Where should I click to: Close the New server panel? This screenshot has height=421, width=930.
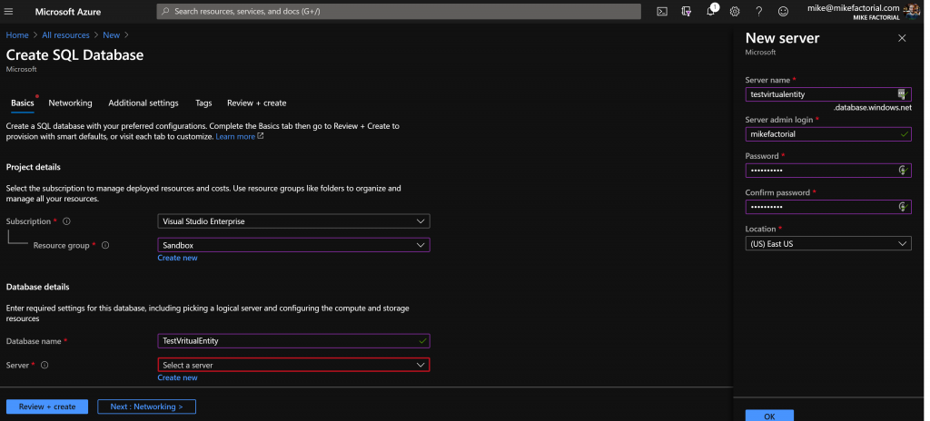(902, 38)
